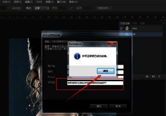Click the 组织 organization input field
This screenshot has width=166, height=116.
tap(121, 72)
